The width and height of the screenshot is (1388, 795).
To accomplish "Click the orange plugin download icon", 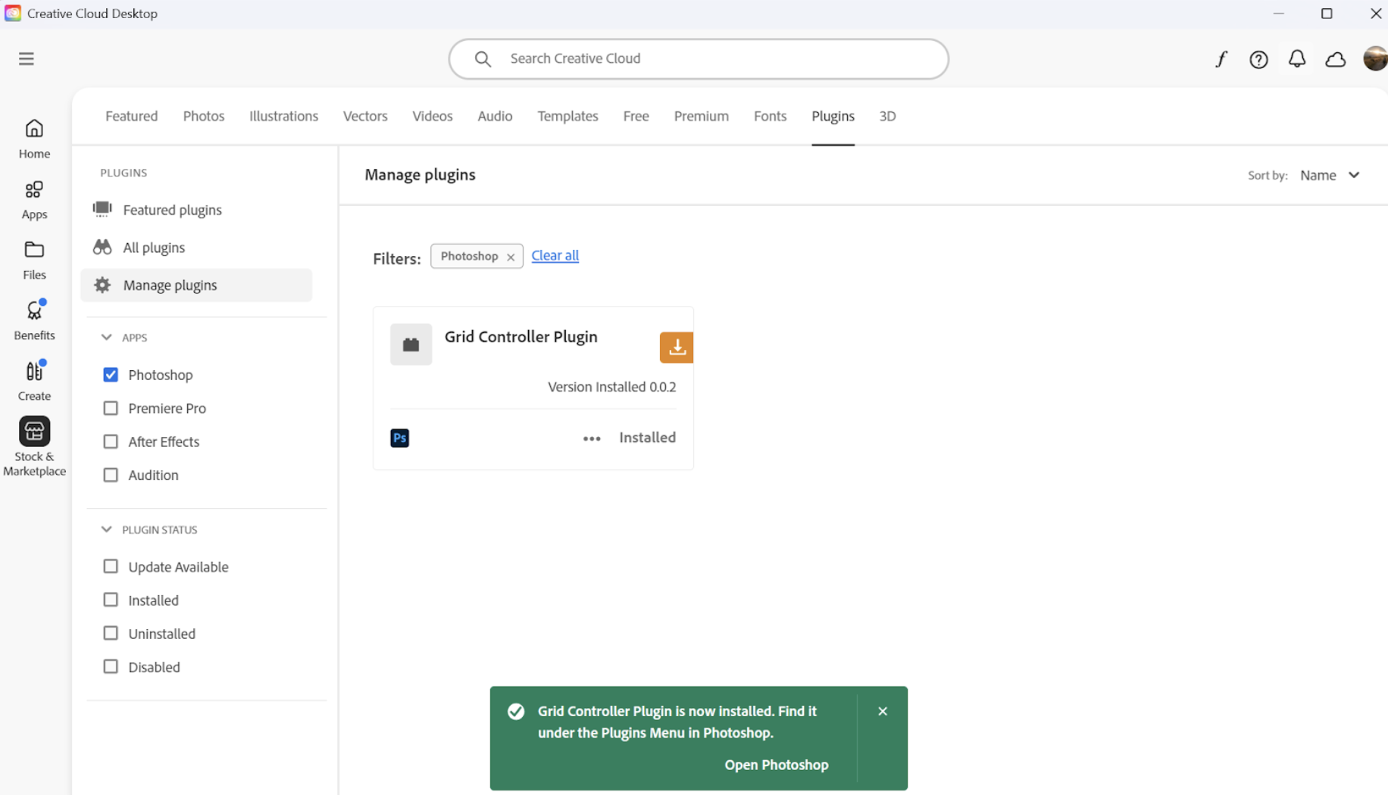I will (677, 348).
